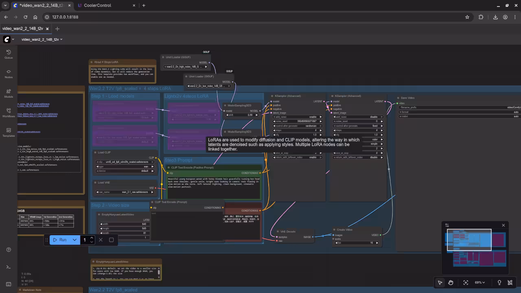Open the Queue sidebar panel
521x293 pixels.
click(x=9, y=54)
